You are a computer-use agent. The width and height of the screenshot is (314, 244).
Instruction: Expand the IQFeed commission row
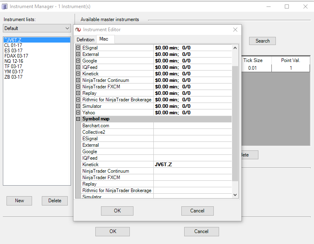tap(78, 67)
